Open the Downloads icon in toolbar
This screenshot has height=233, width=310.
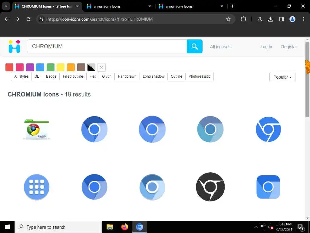tap(270, 19)
